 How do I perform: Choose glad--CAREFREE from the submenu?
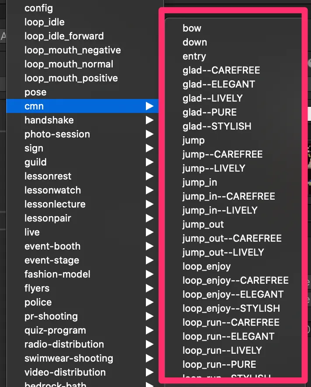coord(221,70)
